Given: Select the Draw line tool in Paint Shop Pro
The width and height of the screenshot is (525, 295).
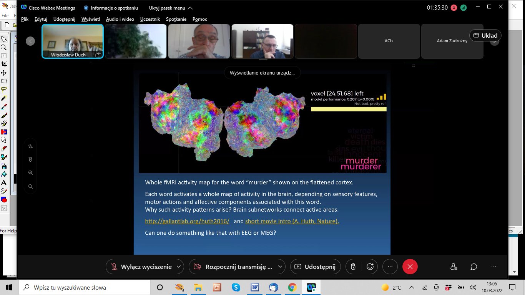Looking at the screenshot, I should (4, 191).
